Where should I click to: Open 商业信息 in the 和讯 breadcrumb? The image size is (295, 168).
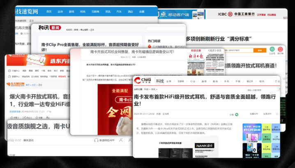[x=84, y=30]
